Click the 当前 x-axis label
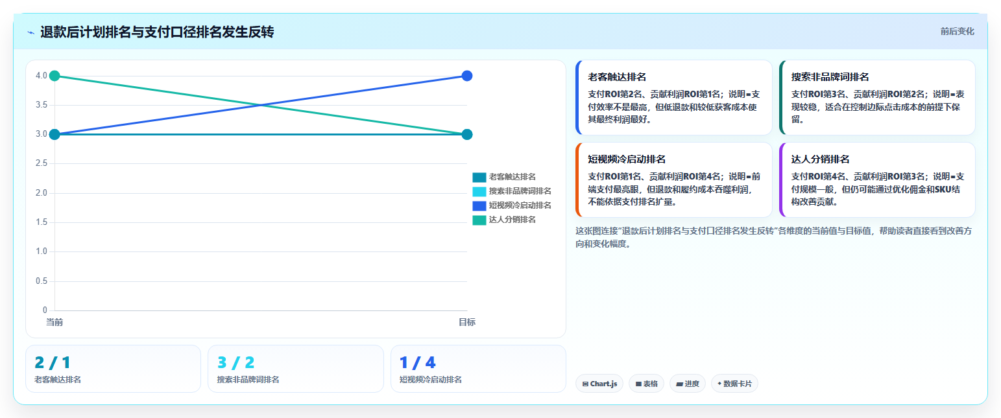 pyautogui.click(x=54, y=322)
